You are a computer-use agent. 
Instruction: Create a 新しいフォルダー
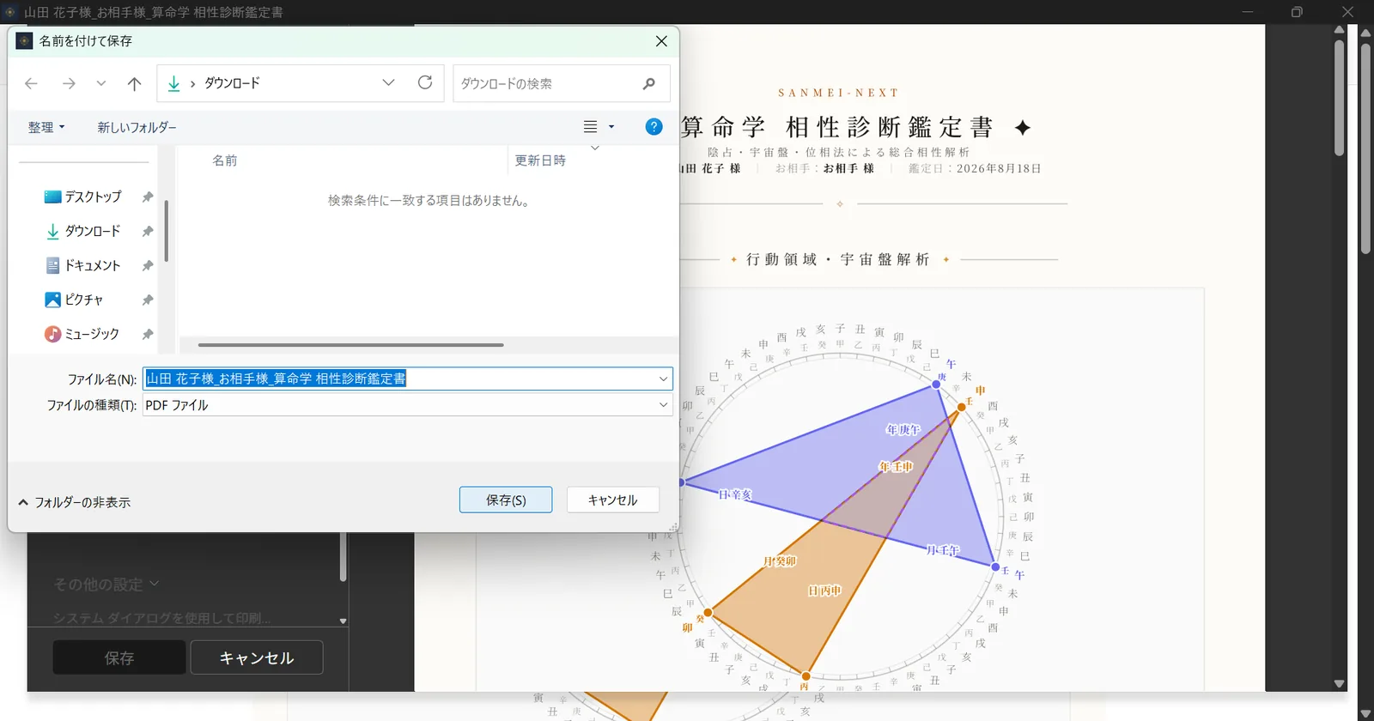137,127
